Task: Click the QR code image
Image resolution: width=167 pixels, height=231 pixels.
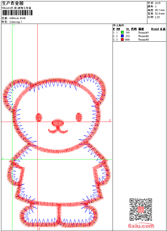Action: click(x=141, y=210)
